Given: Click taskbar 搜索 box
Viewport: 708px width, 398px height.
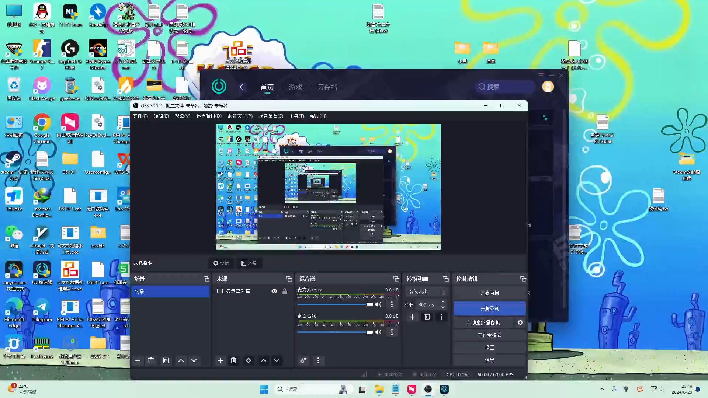Looking at the screenshot, I should [x=313, y=389].
